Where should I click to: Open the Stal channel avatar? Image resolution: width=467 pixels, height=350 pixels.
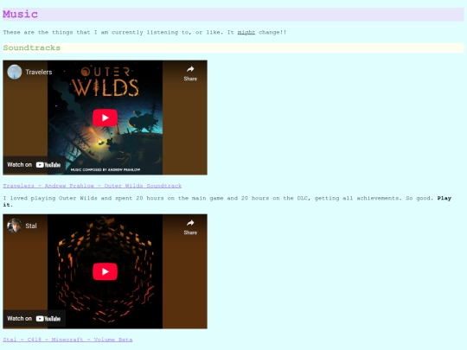coord(15,226)
